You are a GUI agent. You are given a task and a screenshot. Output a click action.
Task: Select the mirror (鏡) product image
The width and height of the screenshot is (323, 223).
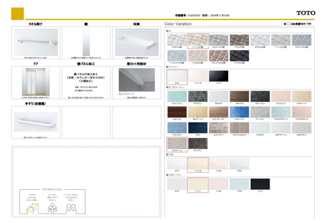point(86,42)
